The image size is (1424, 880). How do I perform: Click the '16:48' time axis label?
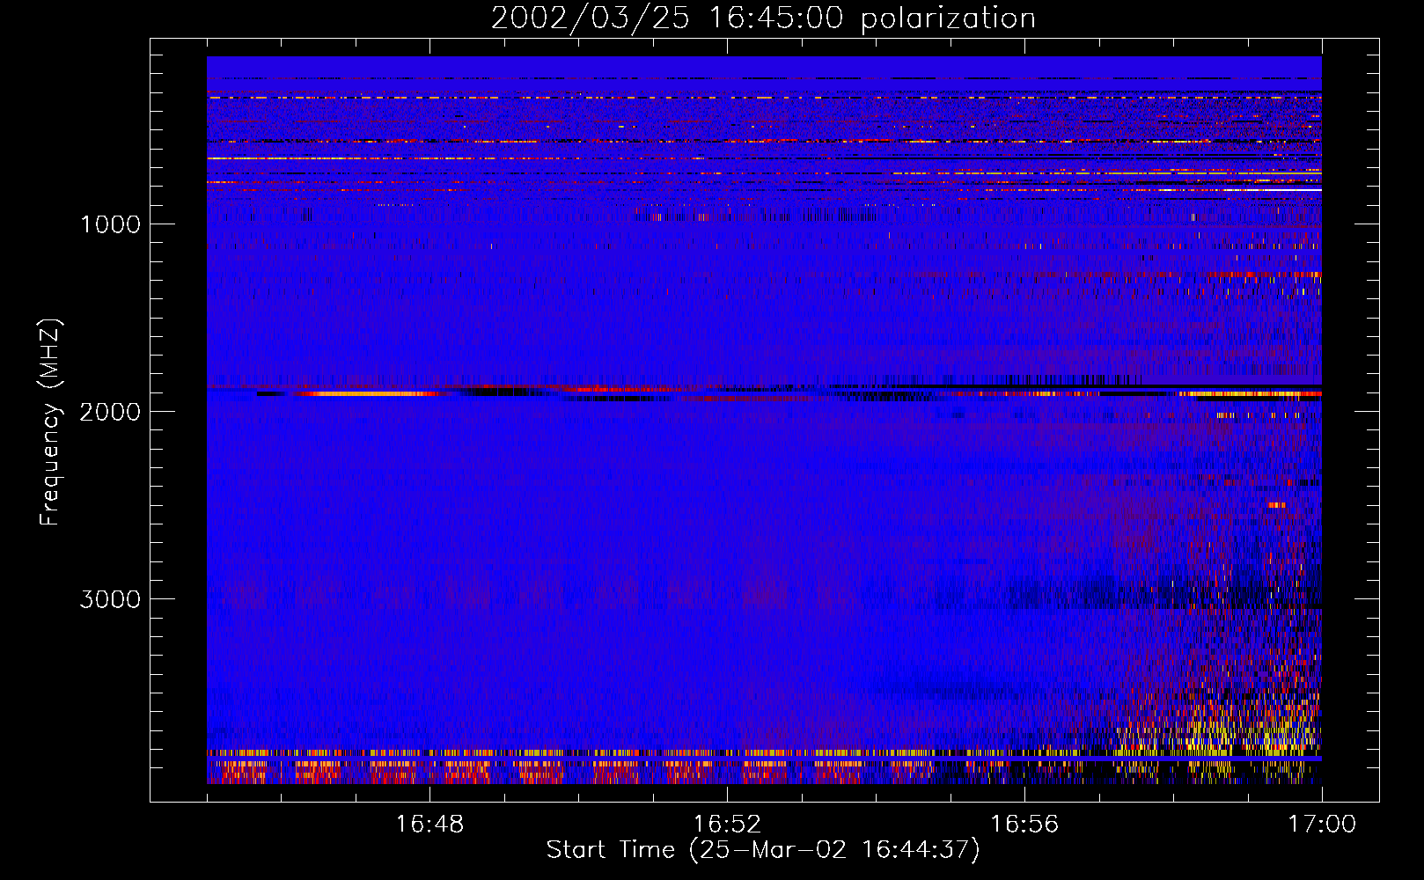429,825
